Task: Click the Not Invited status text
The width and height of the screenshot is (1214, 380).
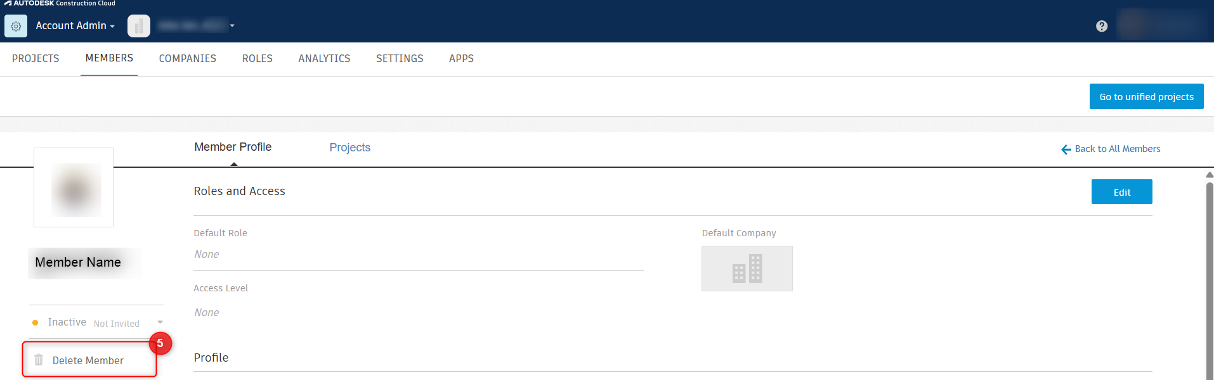Action: coord(117,324)
